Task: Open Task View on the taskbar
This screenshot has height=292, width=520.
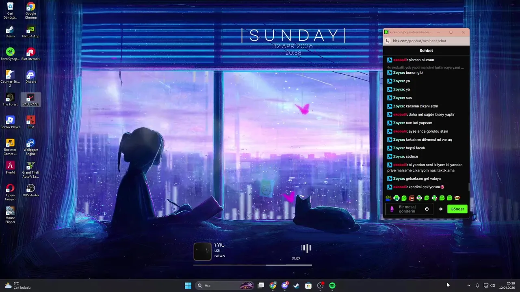Action: tap(261, 286)
